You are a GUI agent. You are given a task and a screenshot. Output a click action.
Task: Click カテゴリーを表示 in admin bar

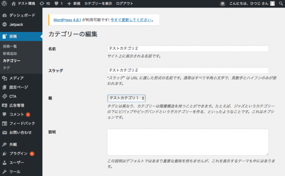coord(98,4)
